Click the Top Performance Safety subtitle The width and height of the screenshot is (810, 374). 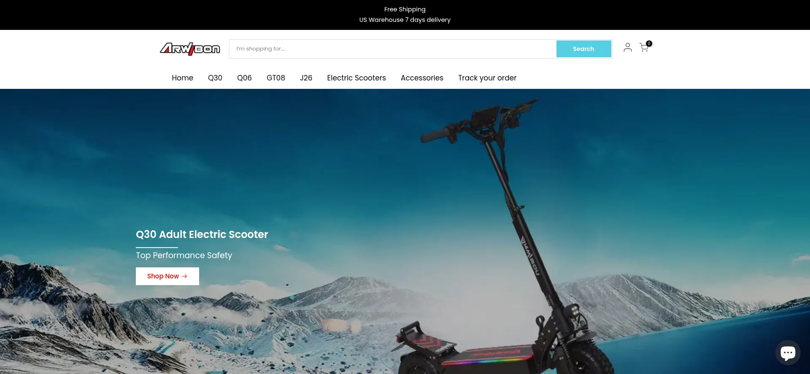[x=184, y=255]
